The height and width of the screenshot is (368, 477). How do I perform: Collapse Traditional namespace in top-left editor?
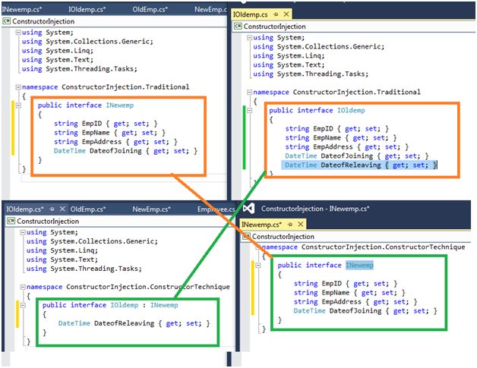pos(18,87)
